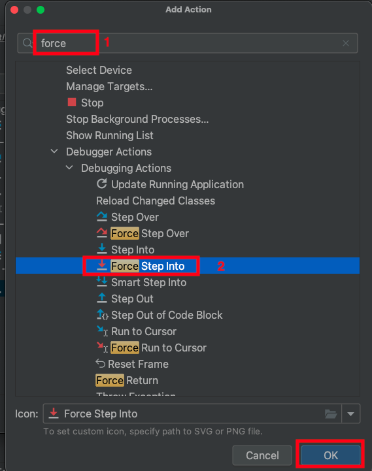Click into the force search field
This screenshot has height=471, width=372.
pyautogui.click(x=188, y=43)
